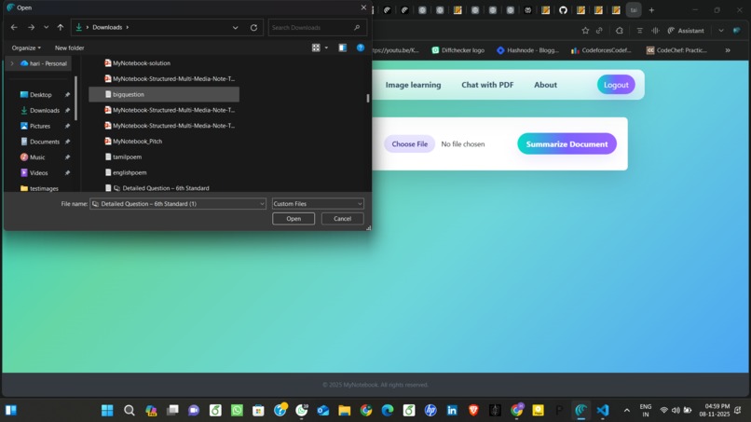Switch to the GitHub browser tab

point(563,10)
